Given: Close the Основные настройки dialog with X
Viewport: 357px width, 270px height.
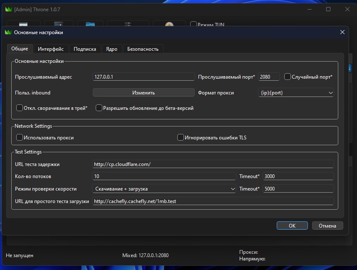Looking at the screenshot, I should pyautogui.click(x=342, y=32).
